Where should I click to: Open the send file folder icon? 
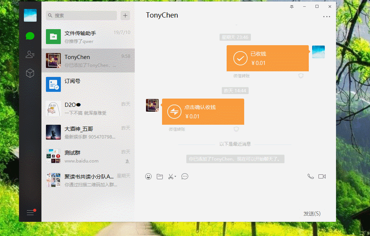point(160,176)
